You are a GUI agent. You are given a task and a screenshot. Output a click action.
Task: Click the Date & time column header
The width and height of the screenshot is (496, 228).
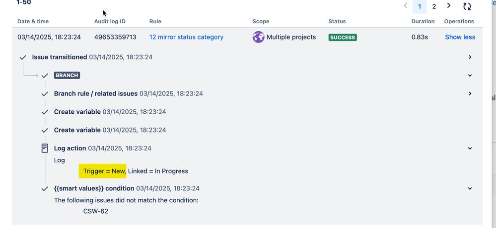[33, 21]
